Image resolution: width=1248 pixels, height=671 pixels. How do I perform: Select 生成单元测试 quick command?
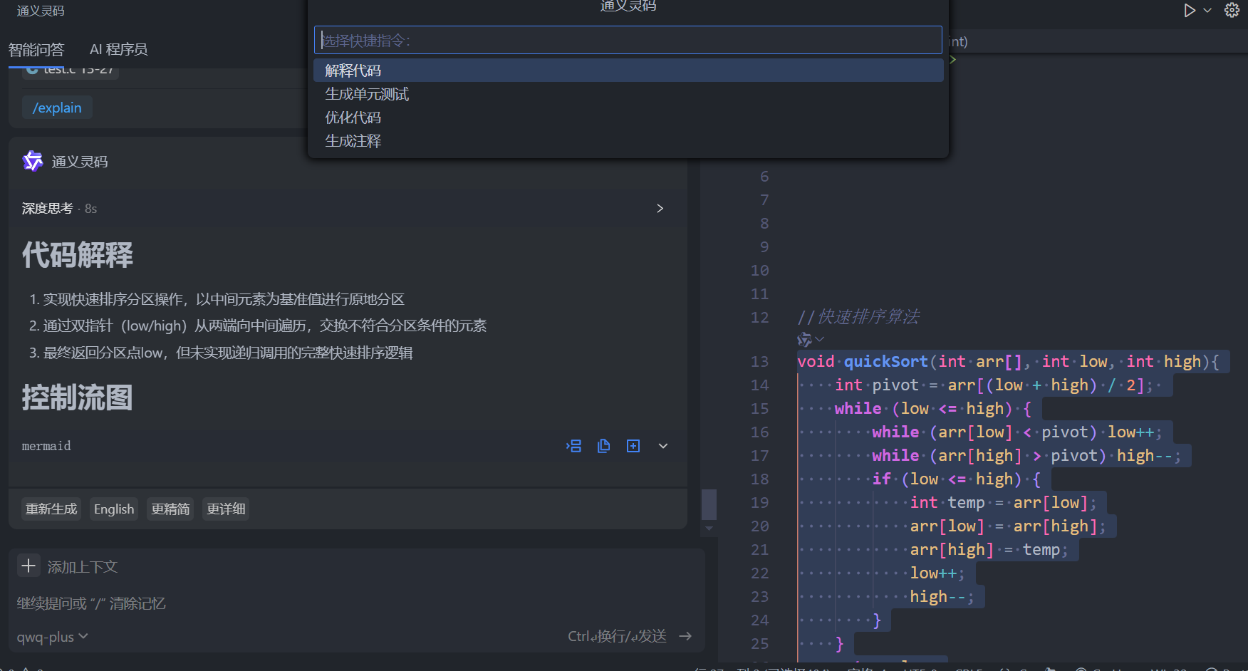pos(628,94)
